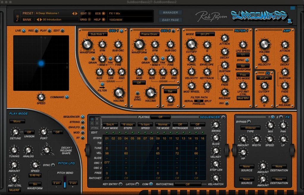
Task: Click the AMP VOLUME knob
Action: (264, 44)
